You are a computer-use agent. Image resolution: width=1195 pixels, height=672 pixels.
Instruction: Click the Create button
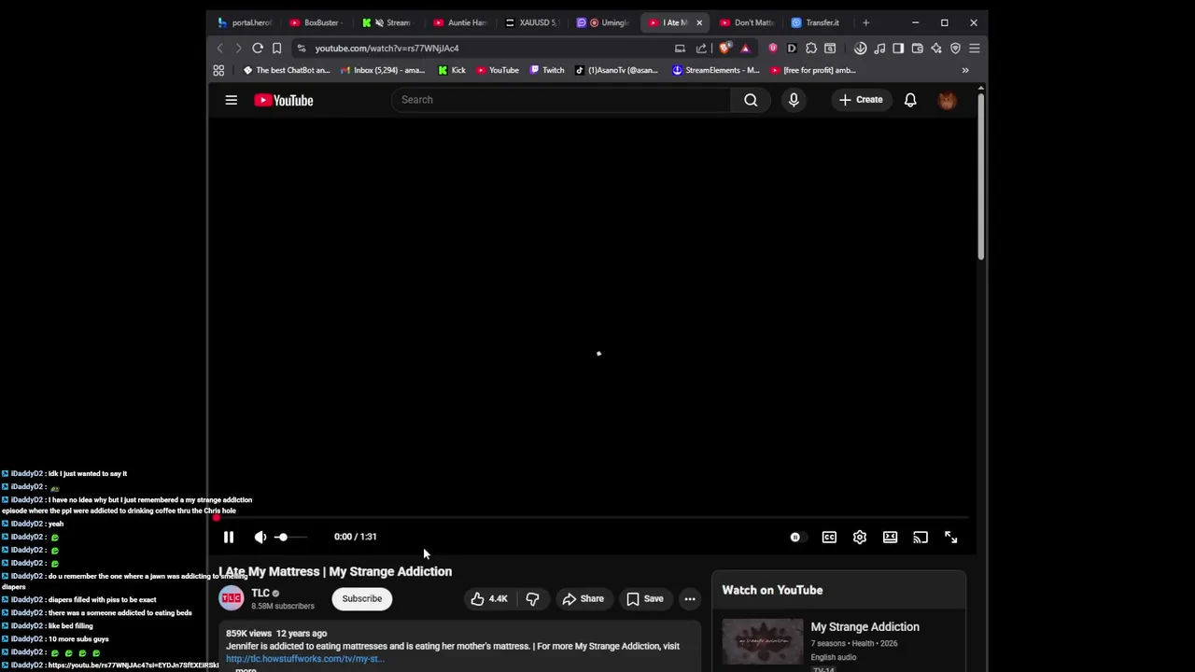click(x=860, y=100)
